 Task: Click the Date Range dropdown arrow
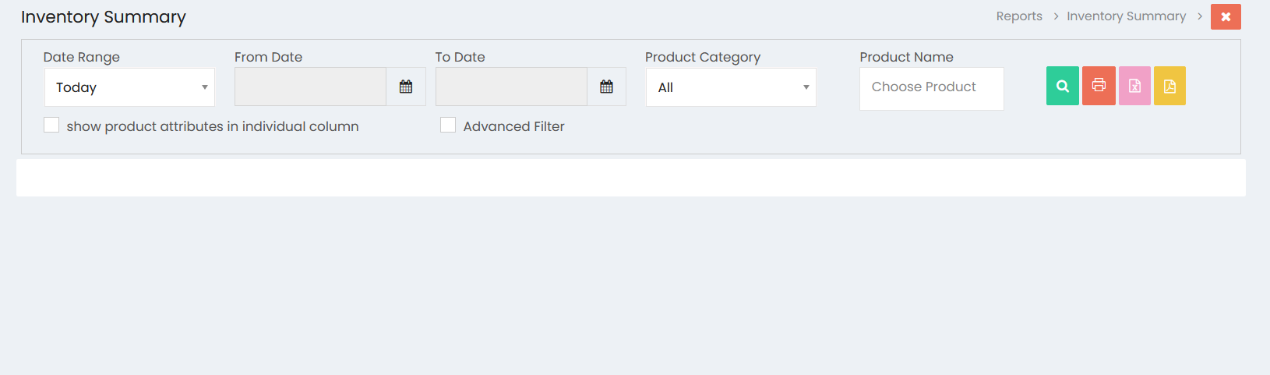click(x=204, y=87)
